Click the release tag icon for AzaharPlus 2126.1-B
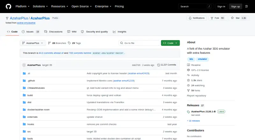The image size is (255, 140). click(188, 112)
